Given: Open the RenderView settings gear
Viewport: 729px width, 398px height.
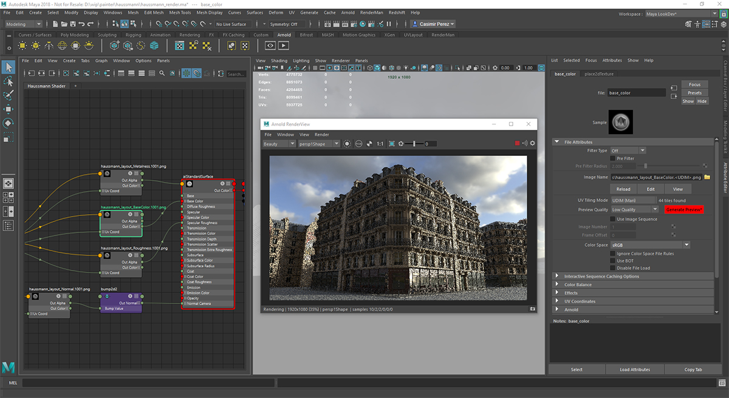Looking at the screenshot, I should pyautogui.click(x=533, y=144).
